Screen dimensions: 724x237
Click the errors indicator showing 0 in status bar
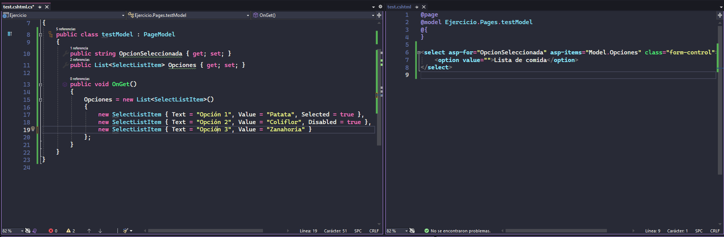[x=53, y=231]
